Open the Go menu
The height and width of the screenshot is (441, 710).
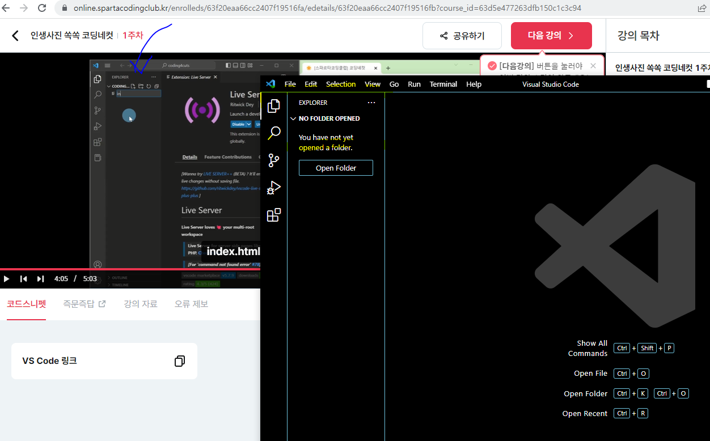tap(394, 84)
